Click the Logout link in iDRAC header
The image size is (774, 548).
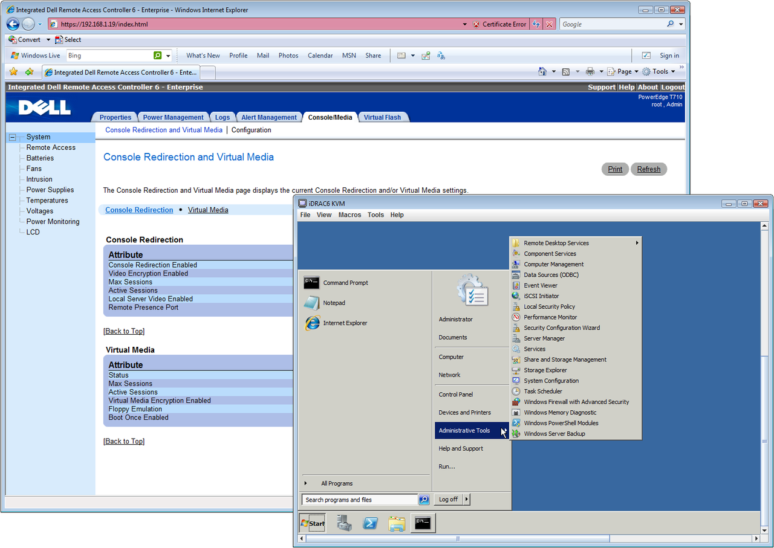click(673, 87)
